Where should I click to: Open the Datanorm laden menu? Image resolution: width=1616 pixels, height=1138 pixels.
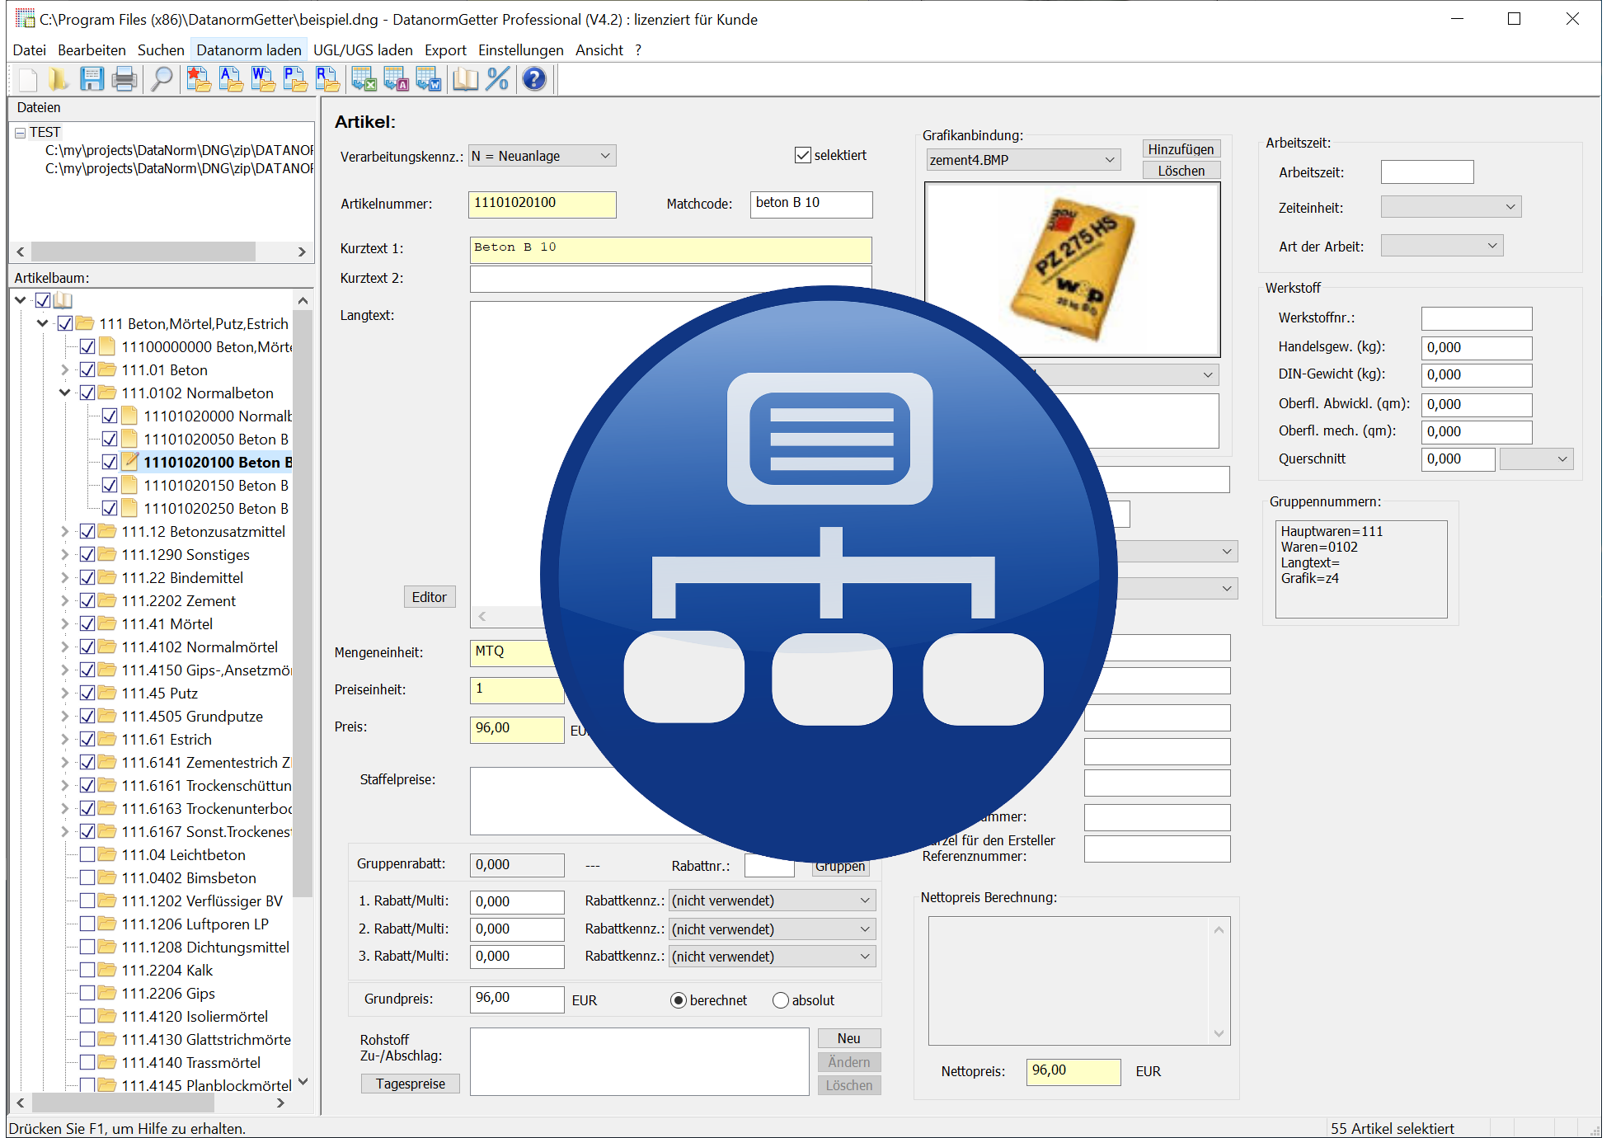(249, 50)
